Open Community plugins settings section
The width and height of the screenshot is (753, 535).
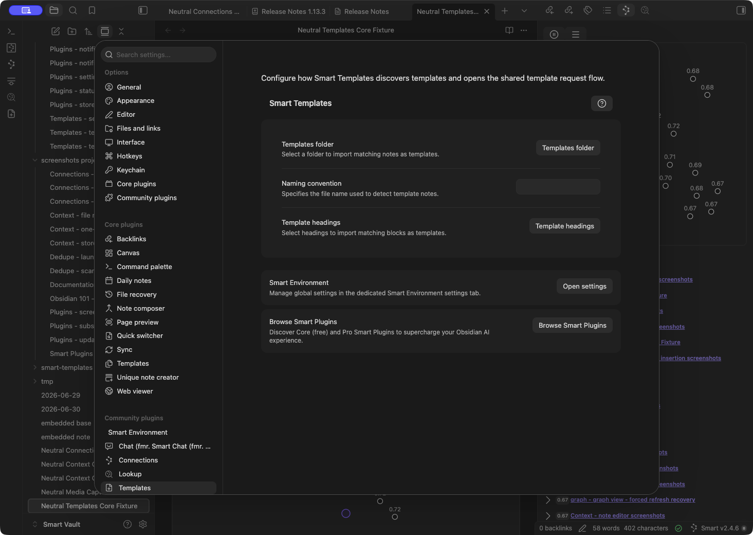(158, 198)
